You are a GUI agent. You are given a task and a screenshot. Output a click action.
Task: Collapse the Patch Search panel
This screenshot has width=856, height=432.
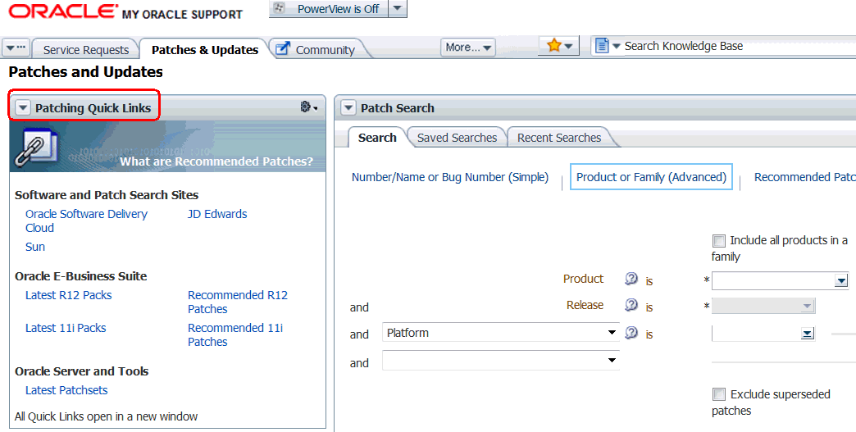tap(348, 108)
